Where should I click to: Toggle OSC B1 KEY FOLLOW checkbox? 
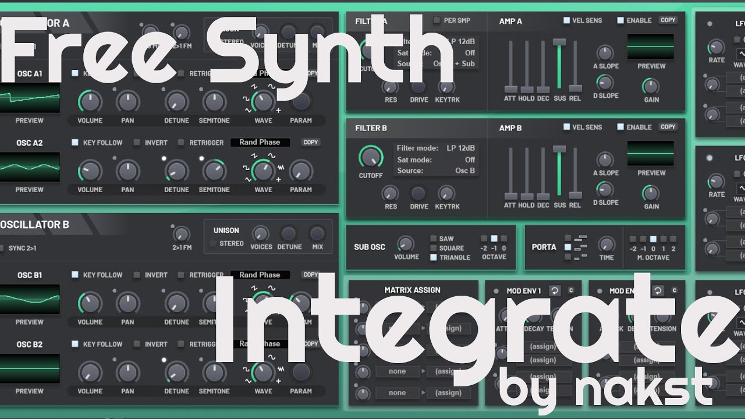pyautogui.click(x=75, y=275)
